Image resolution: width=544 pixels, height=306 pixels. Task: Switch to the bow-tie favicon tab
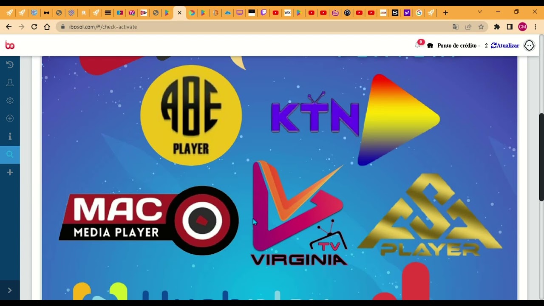click(46, 13)
